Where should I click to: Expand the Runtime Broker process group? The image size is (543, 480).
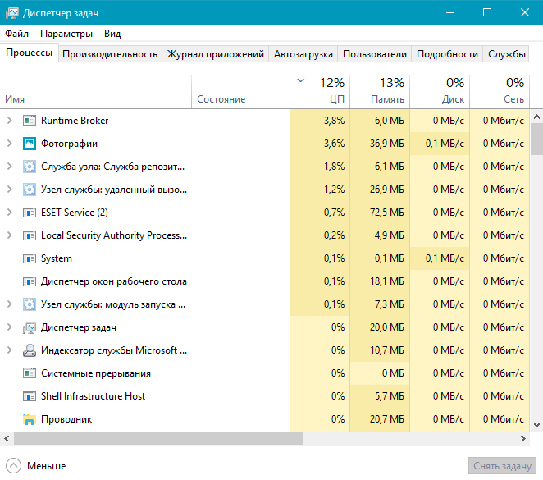10,121
